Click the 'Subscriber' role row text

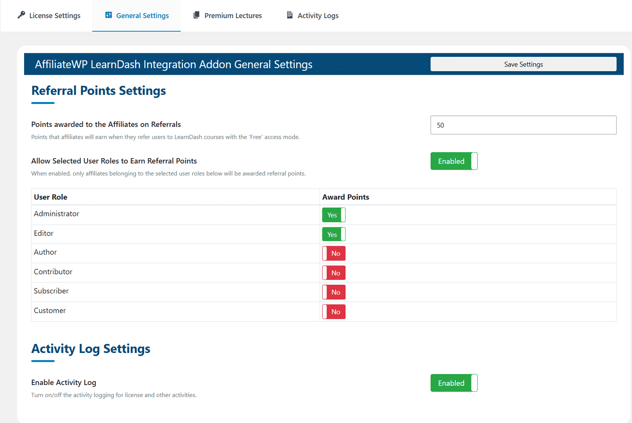51,291
